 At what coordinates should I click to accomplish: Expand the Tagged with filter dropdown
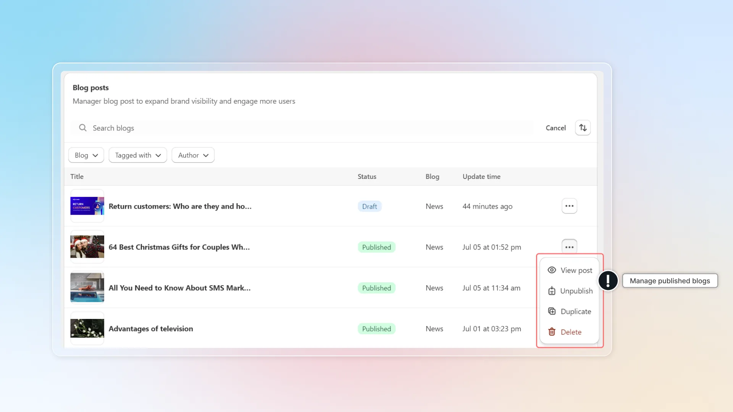pos(138,155)
